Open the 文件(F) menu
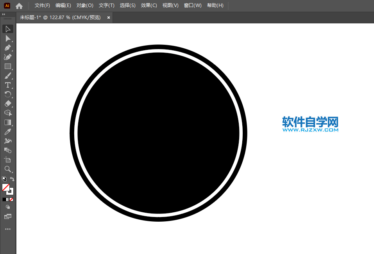374x254 pixels. [x=42, y=5]
